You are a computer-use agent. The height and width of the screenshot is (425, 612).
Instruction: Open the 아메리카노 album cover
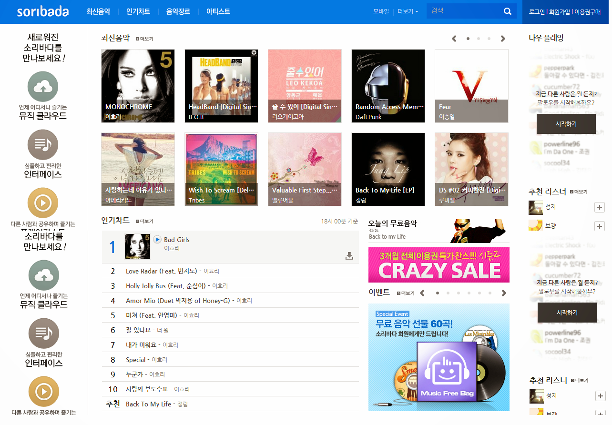point(138,169)
